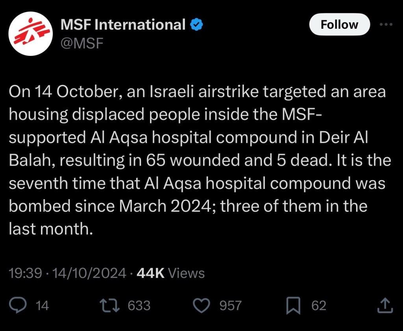The image size is (403, 331).
Task: Click the like count 957
Action: tap(230, 306)
